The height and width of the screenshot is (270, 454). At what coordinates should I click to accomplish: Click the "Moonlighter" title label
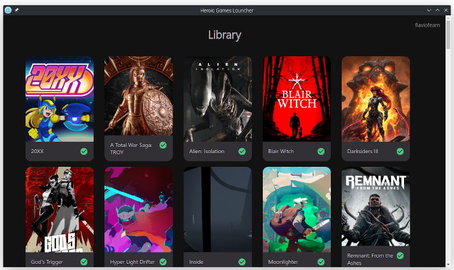pos(283,262)
